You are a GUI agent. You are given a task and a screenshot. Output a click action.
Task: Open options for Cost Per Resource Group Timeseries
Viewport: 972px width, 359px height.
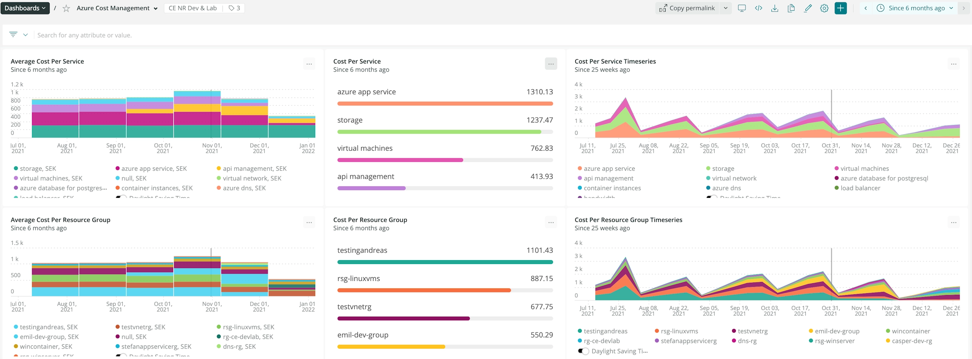coord(954,222)
